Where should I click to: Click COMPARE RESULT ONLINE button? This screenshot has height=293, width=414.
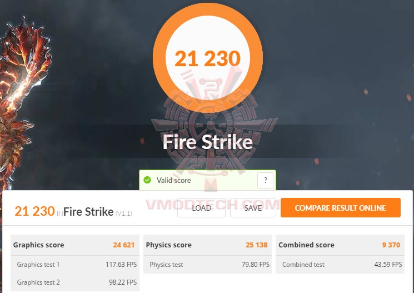(x=341, y=208)
